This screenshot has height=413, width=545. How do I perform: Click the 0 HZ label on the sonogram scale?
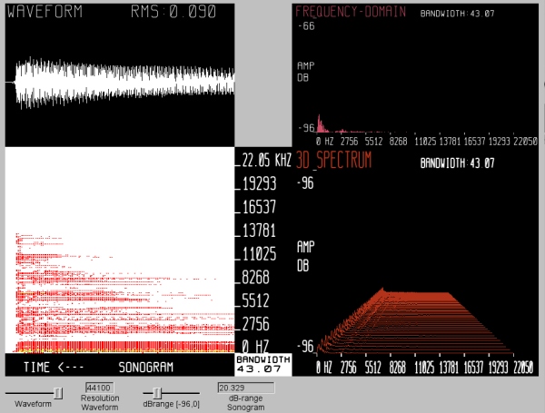tap(255, 347)
